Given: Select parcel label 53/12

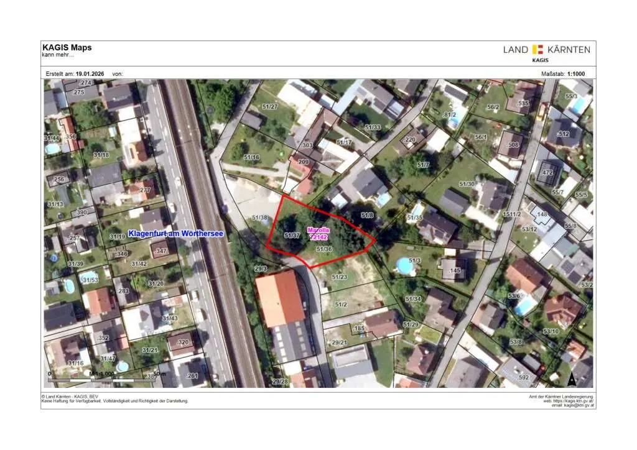Looking at the screenshot, I should pos(529,229).
